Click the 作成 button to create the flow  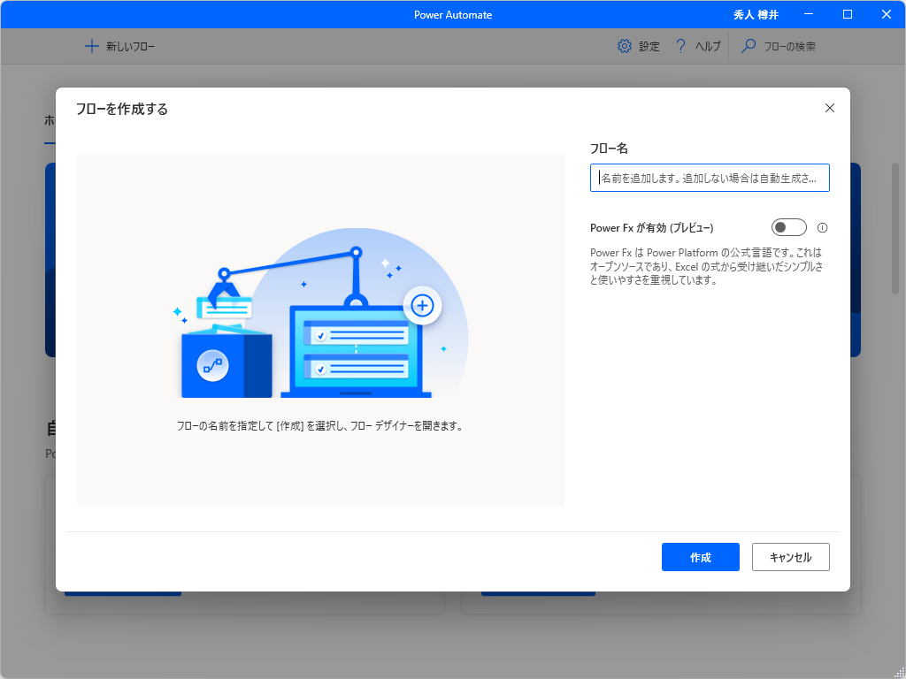pyautogui.click(x=700, y=557)
